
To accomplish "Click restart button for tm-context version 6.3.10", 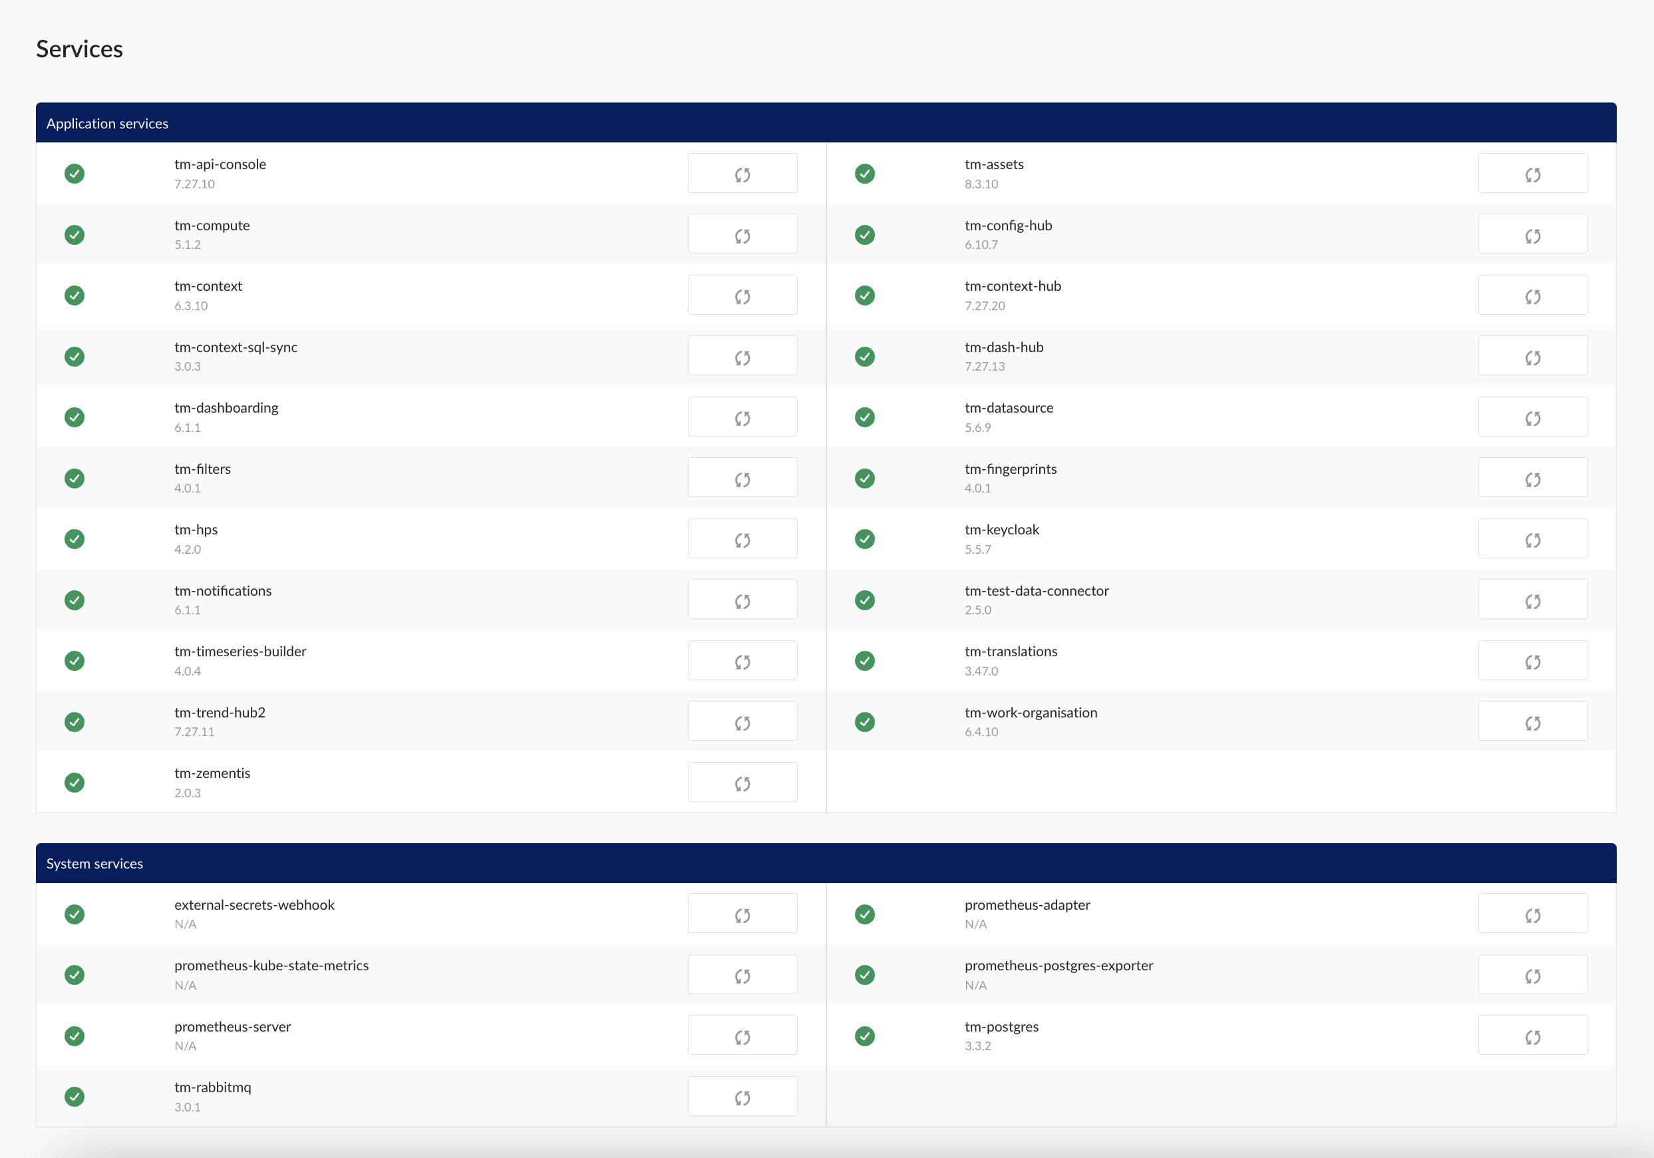I will coord(742,295).
